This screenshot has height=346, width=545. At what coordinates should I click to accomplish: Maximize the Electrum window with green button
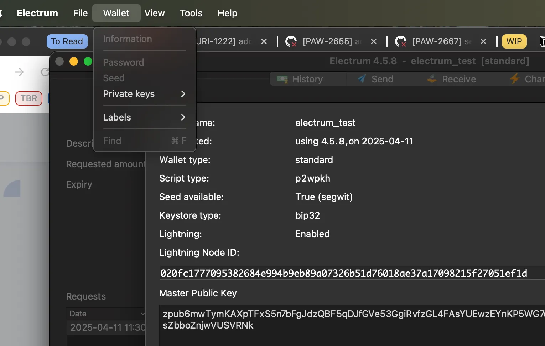coord(88,62)
